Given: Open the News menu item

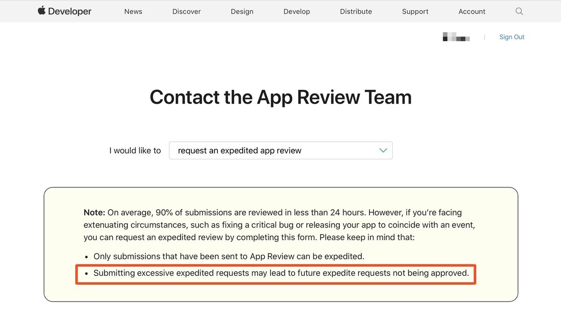Looking at the screenshot, I should coord(133,11).
